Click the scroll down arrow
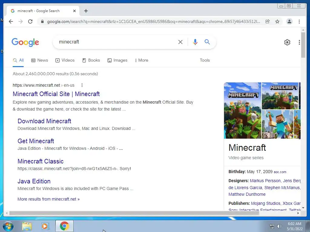Image resolution: width=310 pixels, height=232 pixels. 303,208
